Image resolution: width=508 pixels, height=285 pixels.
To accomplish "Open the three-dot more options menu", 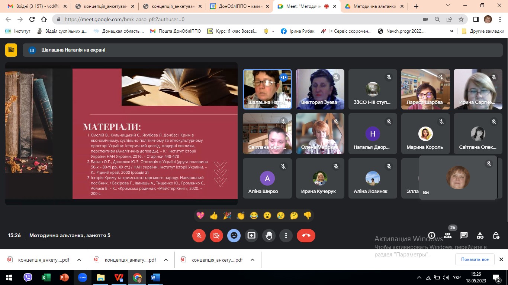I will click(x=286, y=235).
